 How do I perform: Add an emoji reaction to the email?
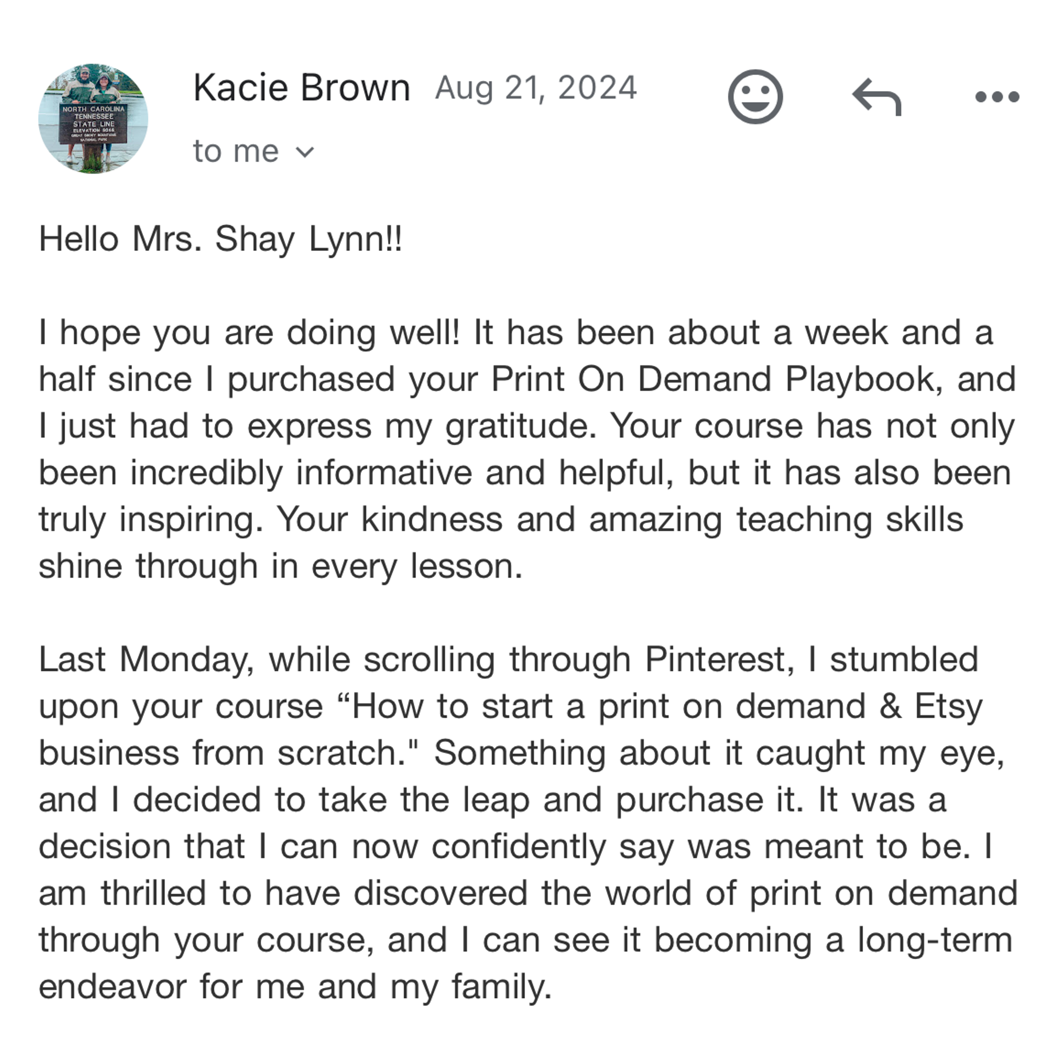(x=755, y=97)
